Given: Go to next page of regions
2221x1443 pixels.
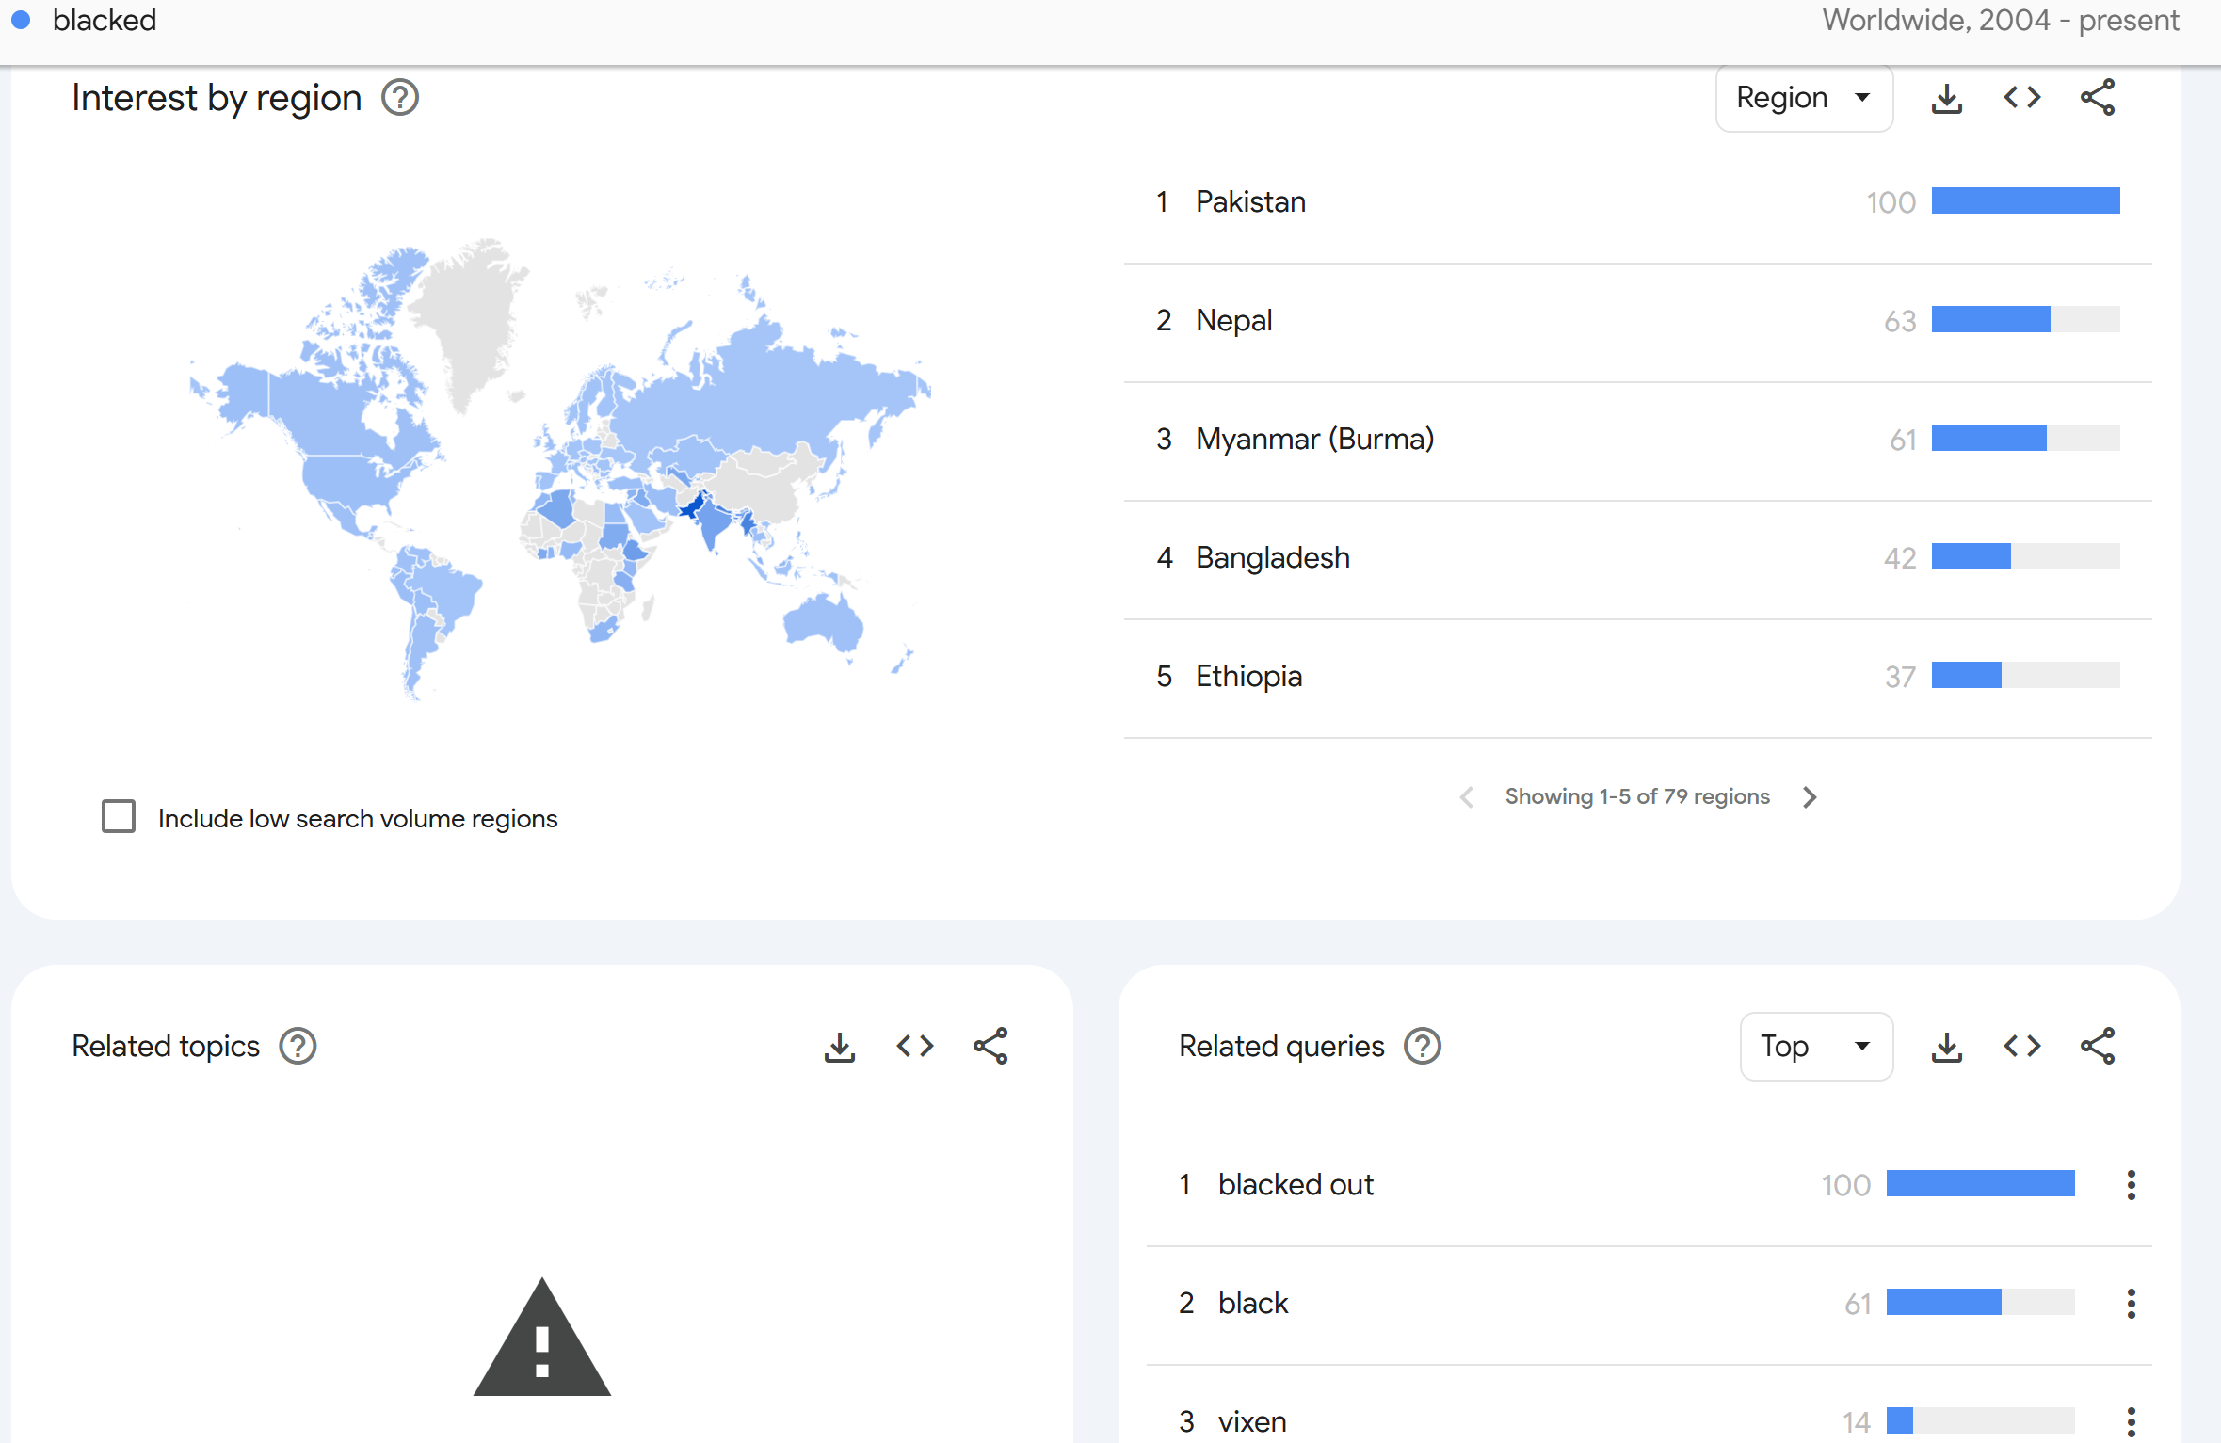Looking at the screenshot, I should tap(1809, 797).
